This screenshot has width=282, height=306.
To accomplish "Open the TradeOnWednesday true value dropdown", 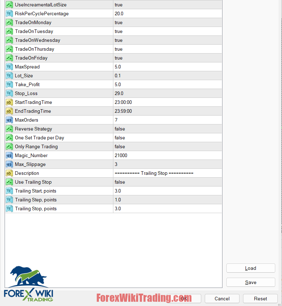I will [167, 40].
